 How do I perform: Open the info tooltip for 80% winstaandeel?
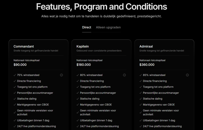(x=124, y=75)
